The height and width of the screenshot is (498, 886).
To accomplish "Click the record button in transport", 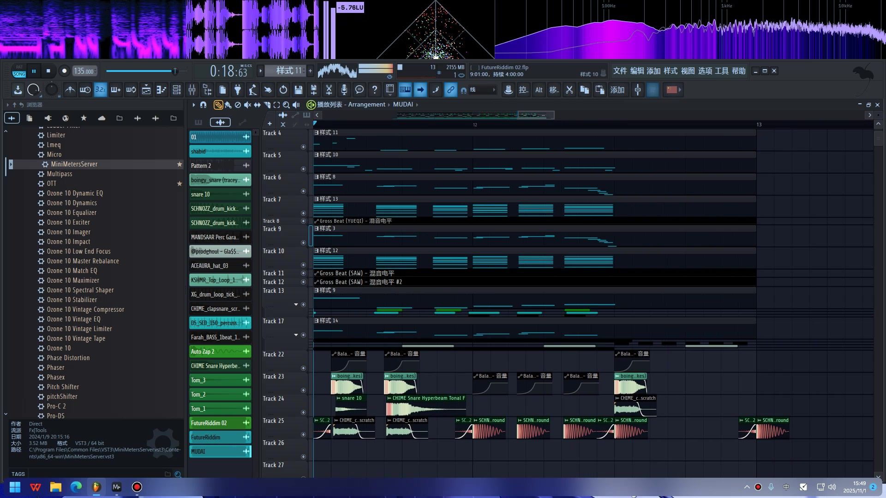I will (x=64, y=71).
